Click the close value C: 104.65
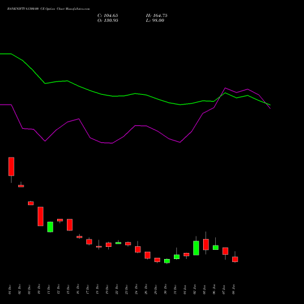This screenshot has height=304, width=304. (x=108, y=16)
